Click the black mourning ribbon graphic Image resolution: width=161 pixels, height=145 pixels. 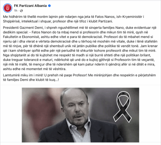[122, 107]
